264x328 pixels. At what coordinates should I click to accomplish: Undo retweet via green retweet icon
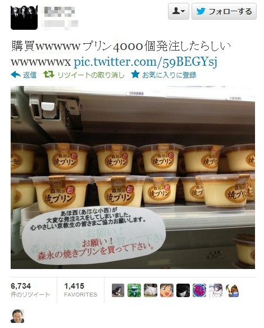(49, 74)
